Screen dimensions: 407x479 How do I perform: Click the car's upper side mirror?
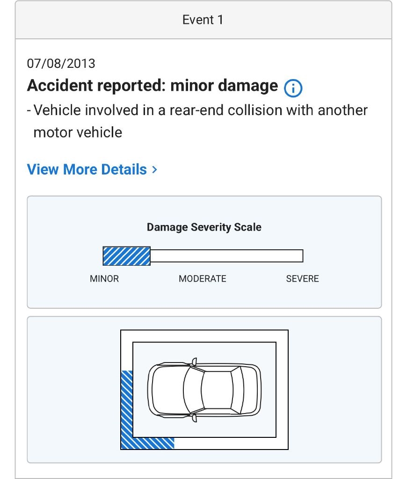195,361
